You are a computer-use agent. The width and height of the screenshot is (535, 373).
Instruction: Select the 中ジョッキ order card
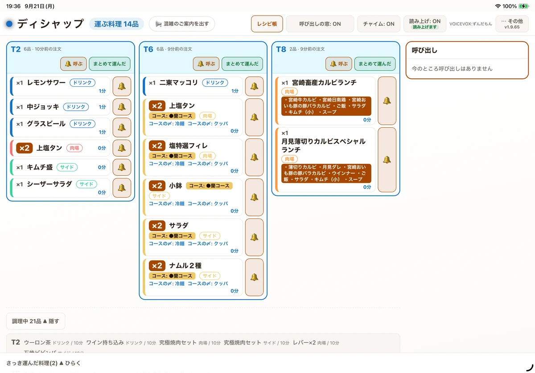pyautogui.click(x=60, y=107)
